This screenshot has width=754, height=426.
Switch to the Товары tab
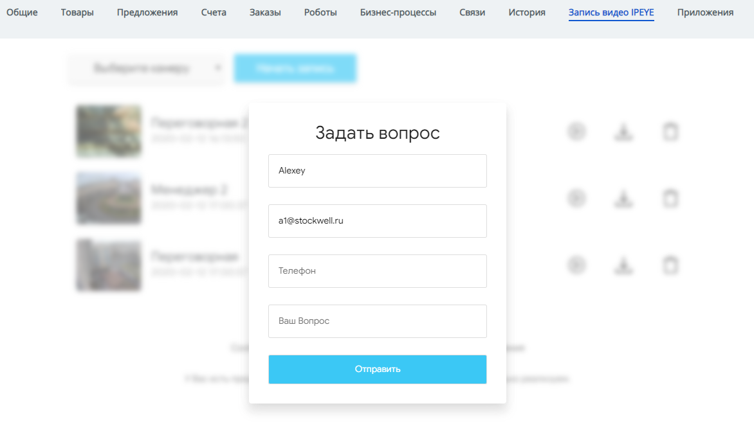(x=77, y=12)
